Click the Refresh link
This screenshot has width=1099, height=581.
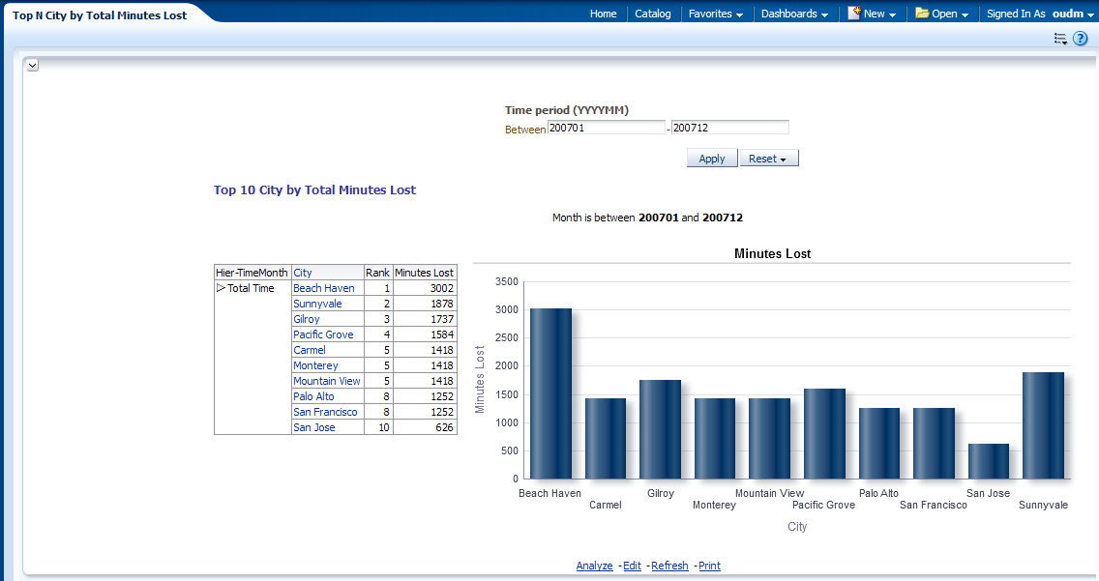click(669, 566)
